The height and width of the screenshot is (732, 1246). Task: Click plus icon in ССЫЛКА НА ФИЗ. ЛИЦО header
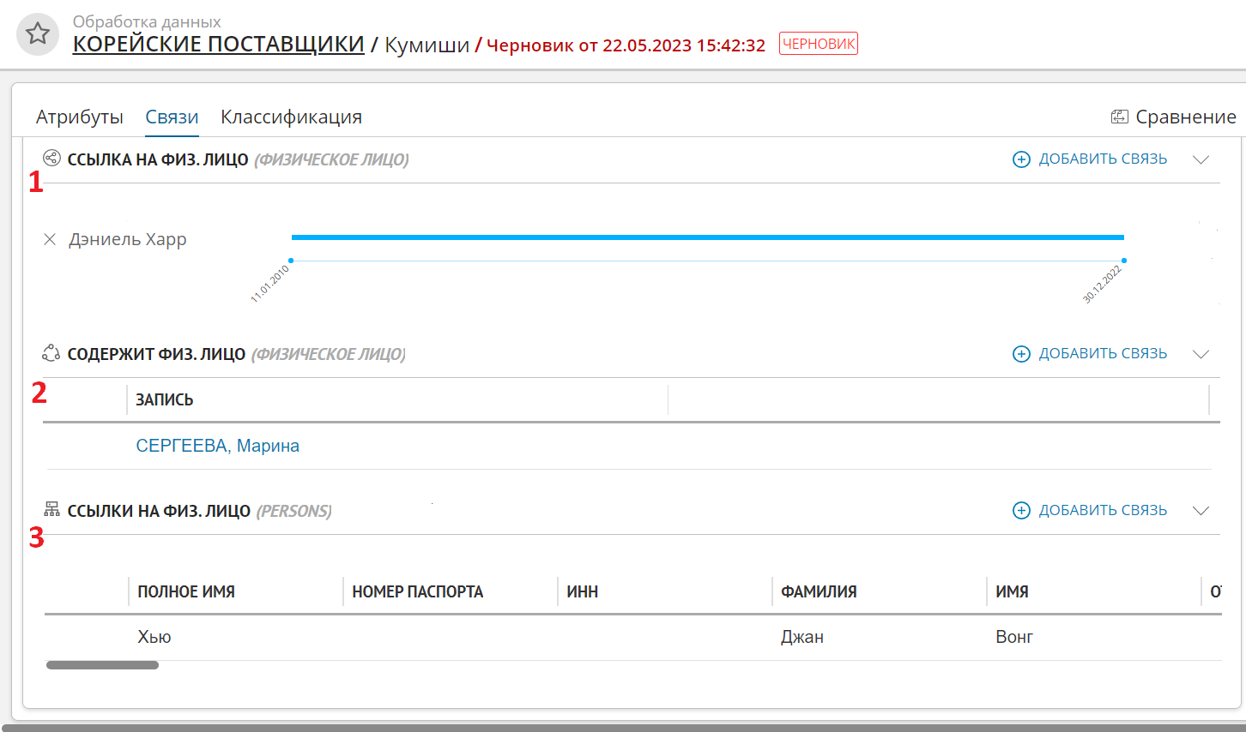[1021, 159]
